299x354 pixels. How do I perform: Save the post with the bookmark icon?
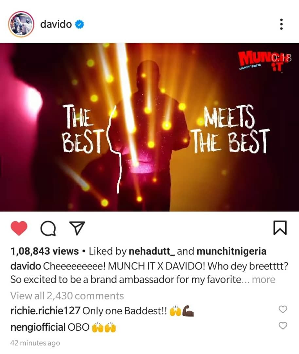tap(280, 228)
